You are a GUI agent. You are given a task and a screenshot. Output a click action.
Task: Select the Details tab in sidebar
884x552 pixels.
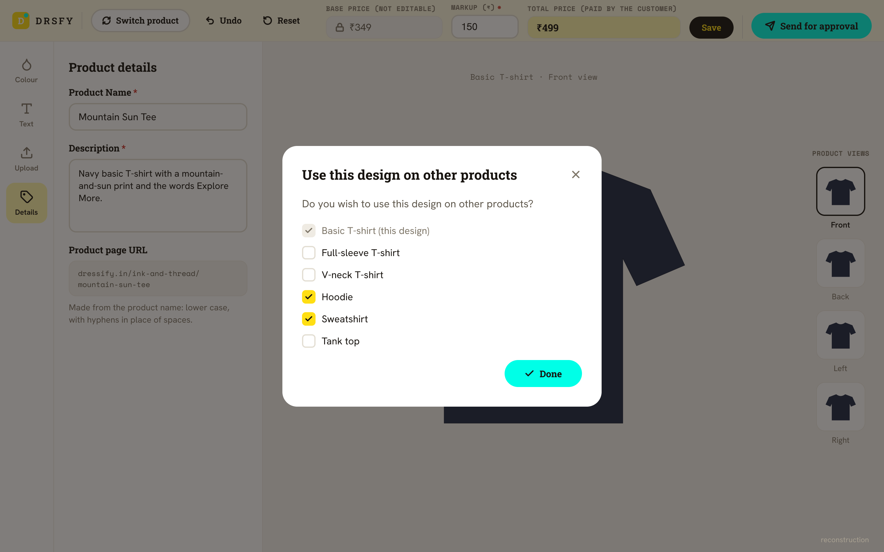pos(26,203)
